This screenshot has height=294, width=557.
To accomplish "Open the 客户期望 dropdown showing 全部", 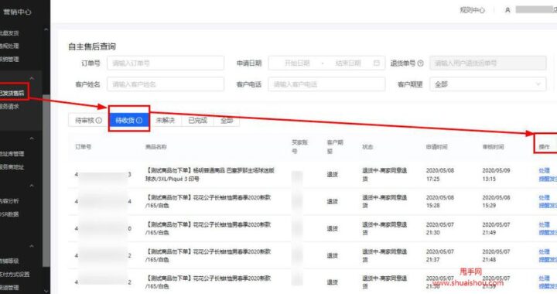I will click(487, 84).
